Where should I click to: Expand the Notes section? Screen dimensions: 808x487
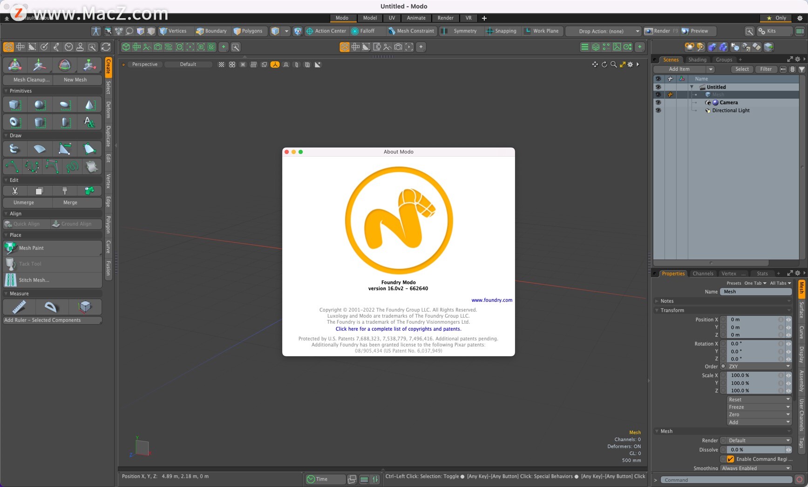(657, 301)
